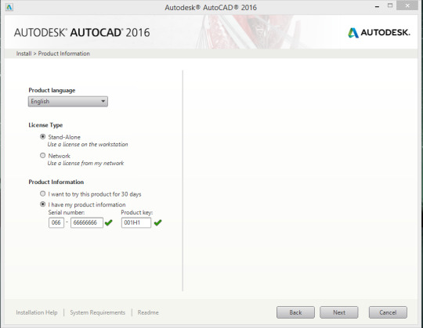The height and width of the screenshot is (328, 423).
Task: Select I have my product information
Action: coord(42,204)
